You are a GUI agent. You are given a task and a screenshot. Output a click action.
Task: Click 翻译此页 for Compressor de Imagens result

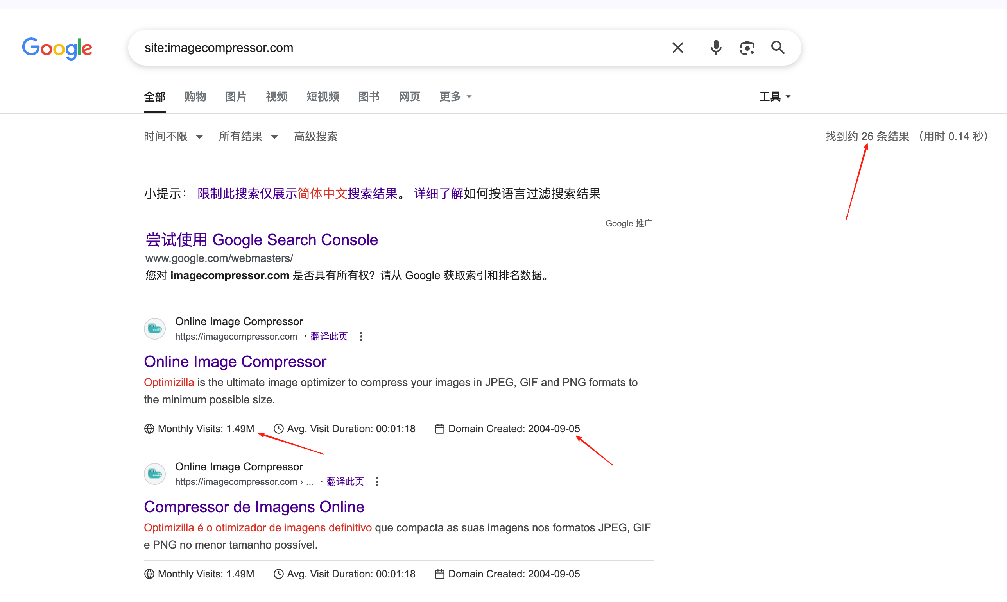[345, 481]
